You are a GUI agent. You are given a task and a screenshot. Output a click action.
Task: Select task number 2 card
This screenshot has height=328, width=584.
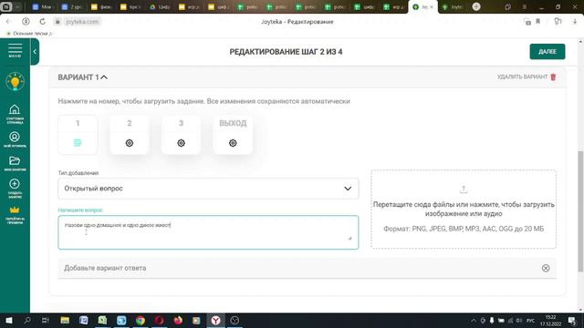click(130, 134)
